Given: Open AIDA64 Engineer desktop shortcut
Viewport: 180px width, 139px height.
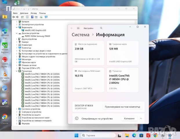Looking at the screenshot, I should 5,48.
